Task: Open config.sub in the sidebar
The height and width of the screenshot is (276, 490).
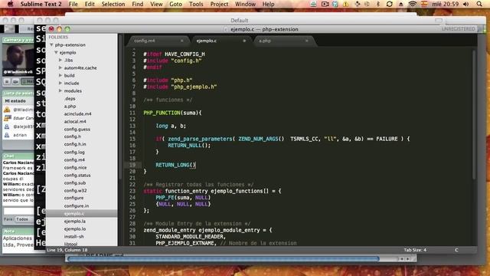Action: pos(75,182)
